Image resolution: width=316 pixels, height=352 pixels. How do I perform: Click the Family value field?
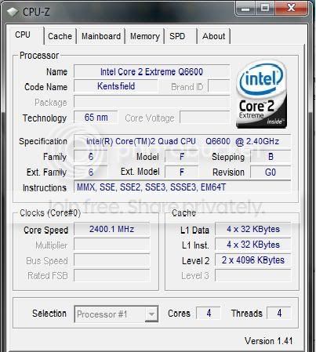(x=90, y=157)
